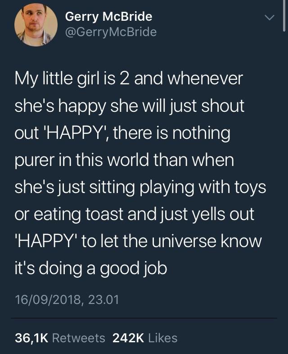The height and width of the screenshot is (354, 288).
Task: Click the scrollbar at the right edge
Action: click(x=284, y=16)
